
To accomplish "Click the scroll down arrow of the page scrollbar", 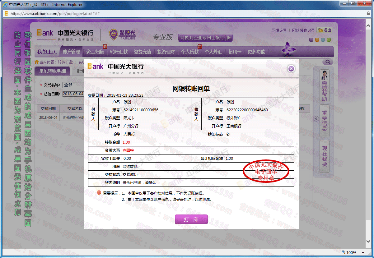I will [368, 242].
